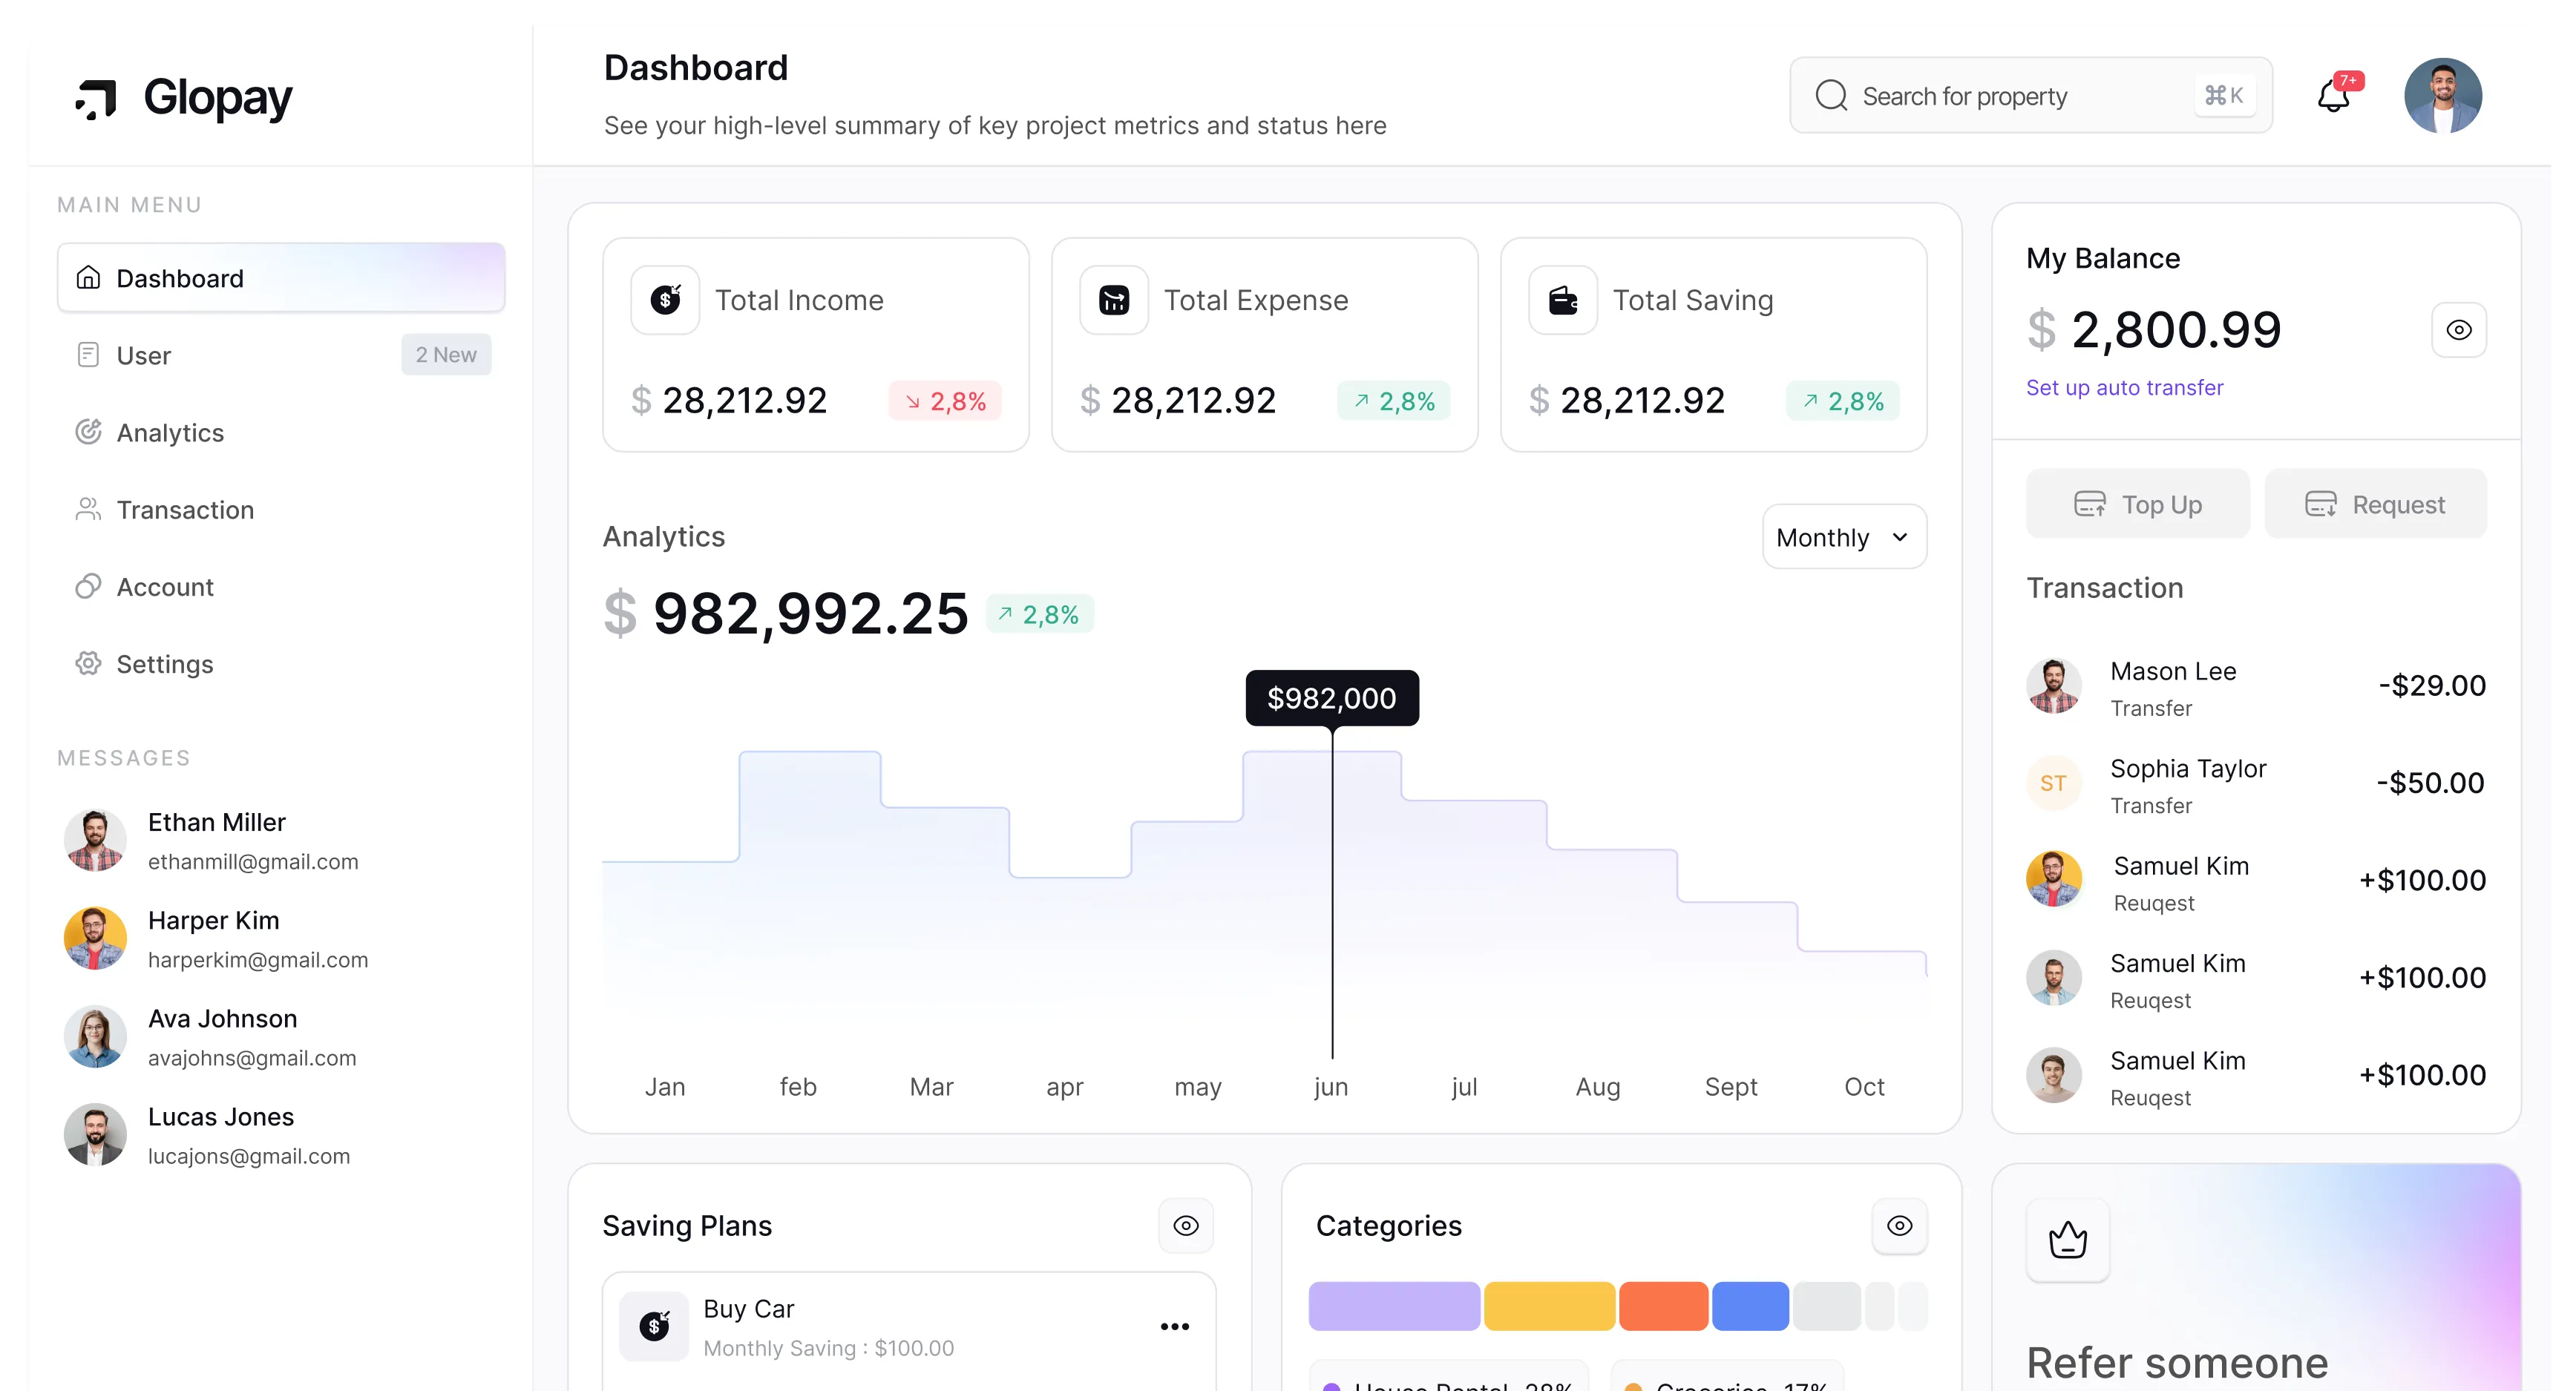Click the Top Up button

point(2138,504)
